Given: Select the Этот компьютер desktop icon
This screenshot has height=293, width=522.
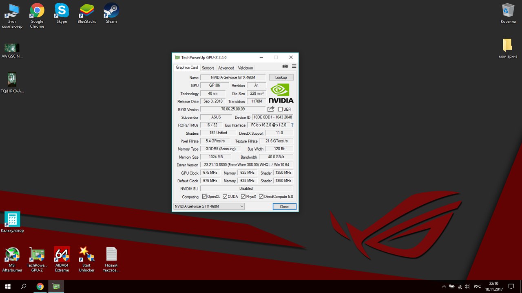Looking at the screenshot, I should pos(12,16).
